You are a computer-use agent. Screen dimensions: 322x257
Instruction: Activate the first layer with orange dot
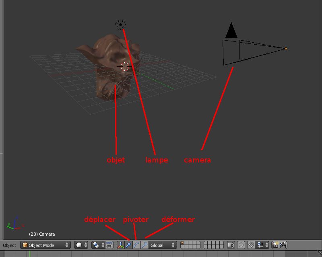point(182,243)
